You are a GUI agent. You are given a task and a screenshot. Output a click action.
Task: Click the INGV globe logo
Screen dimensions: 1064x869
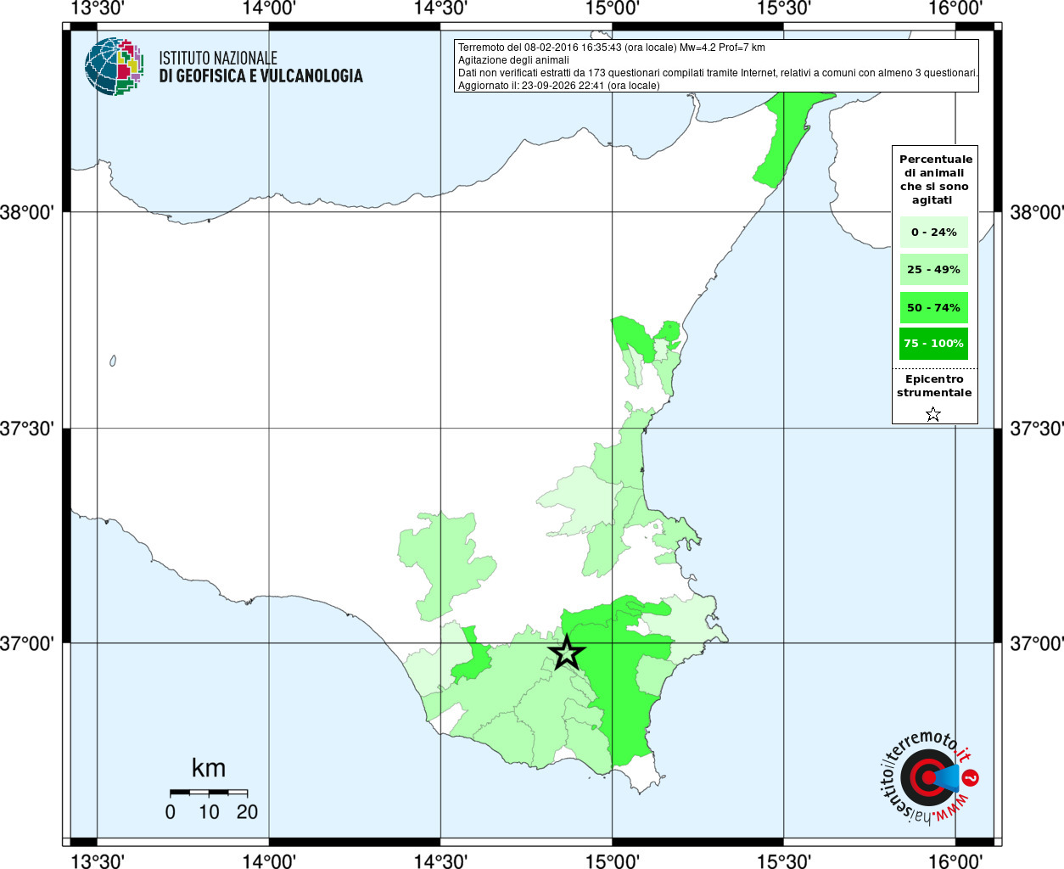[x=114, y=66]
